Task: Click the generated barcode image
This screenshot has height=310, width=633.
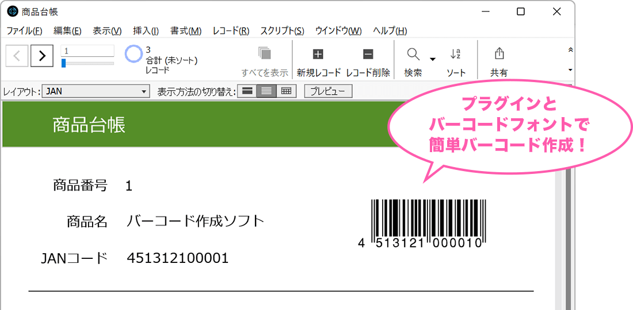Action: [421, 224]
